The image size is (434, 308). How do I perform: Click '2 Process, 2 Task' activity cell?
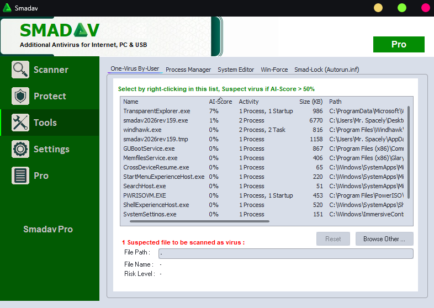click(262, 130)
